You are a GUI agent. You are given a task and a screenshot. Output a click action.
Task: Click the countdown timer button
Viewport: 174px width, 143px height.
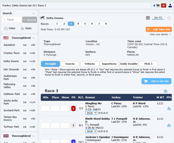pyautogui.click(x=159, y=29)
